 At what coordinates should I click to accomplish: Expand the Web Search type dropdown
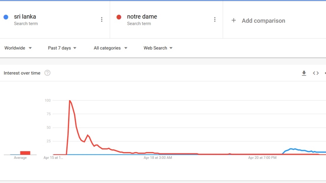(158, 48)
